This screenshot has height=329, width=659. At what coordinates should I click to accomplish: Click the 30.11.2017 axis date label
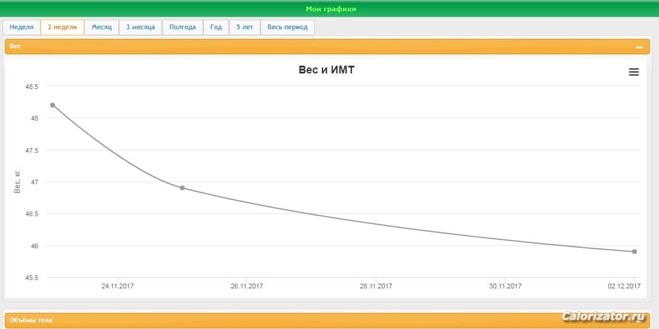[505, 286]
